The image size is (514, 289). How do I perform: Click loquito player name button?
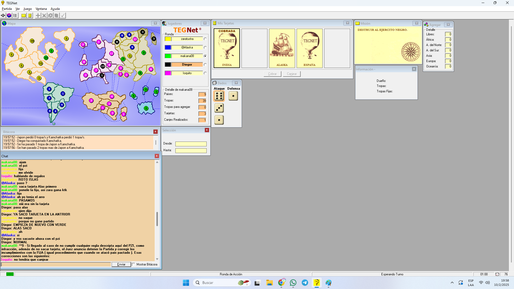pyautogui.click(x=187, y=73)
